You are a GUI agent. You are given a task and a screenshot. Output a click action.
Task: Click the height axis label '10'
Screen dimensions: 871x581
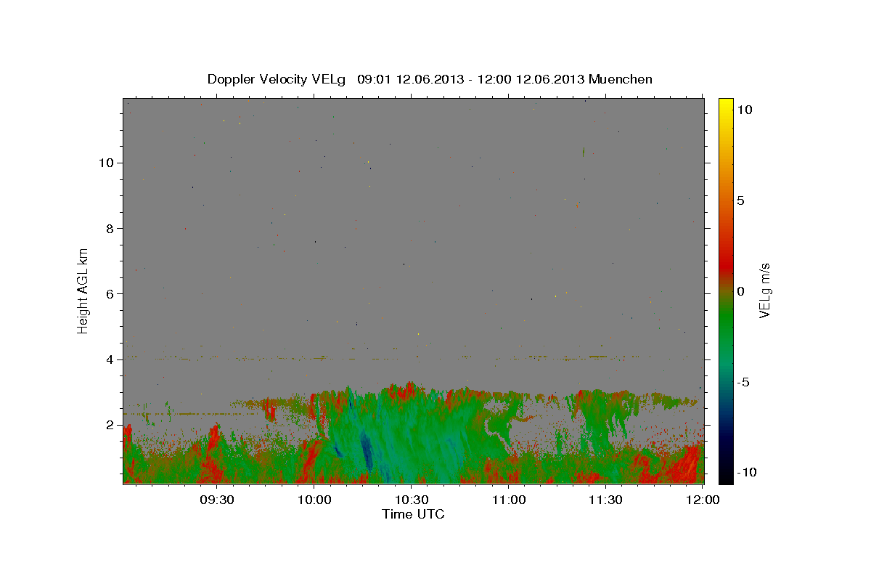pyautogui.click(x=106, y=163)
